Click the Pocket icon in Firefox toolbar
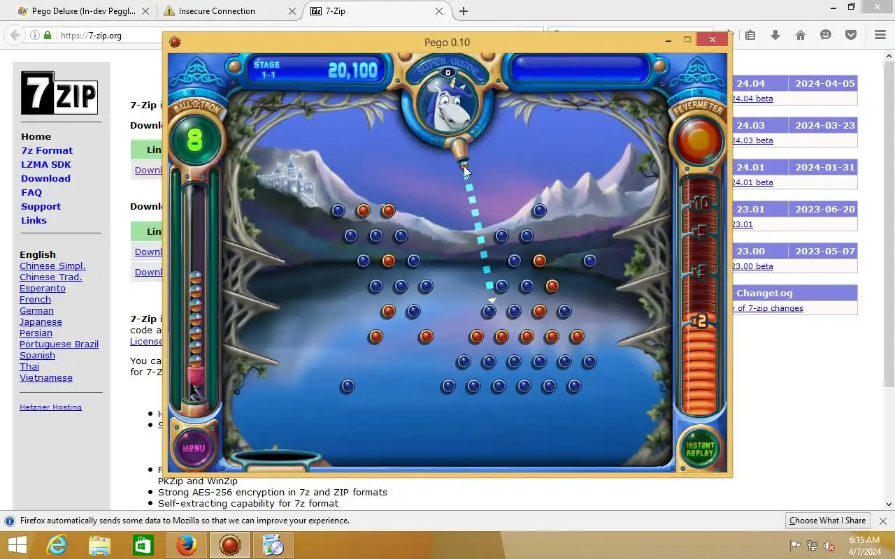Screen dimensions: 895x559 pos(851,35)
